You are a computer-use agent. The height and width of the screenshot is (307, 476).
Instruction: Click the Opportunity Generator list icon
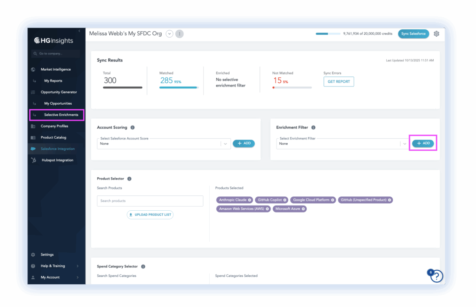click(33, 92)
